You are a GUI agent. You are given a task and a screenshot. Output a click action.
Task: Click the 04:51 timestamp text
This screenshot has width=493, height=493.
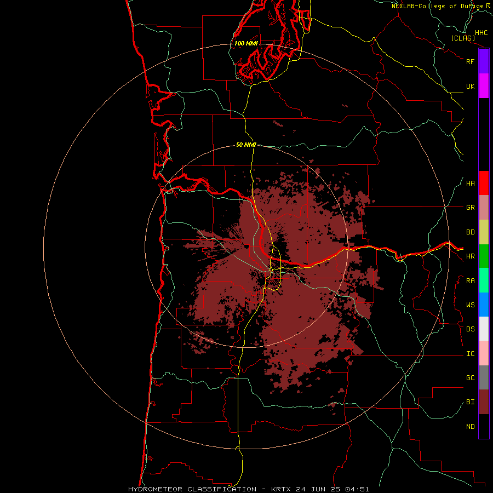pyautogui.click(x=357, y=489)
